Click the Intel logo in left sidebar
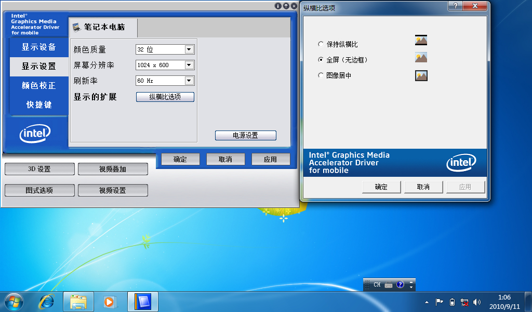Viewport: 532px width, 312px height. click(x=35, y=134)
